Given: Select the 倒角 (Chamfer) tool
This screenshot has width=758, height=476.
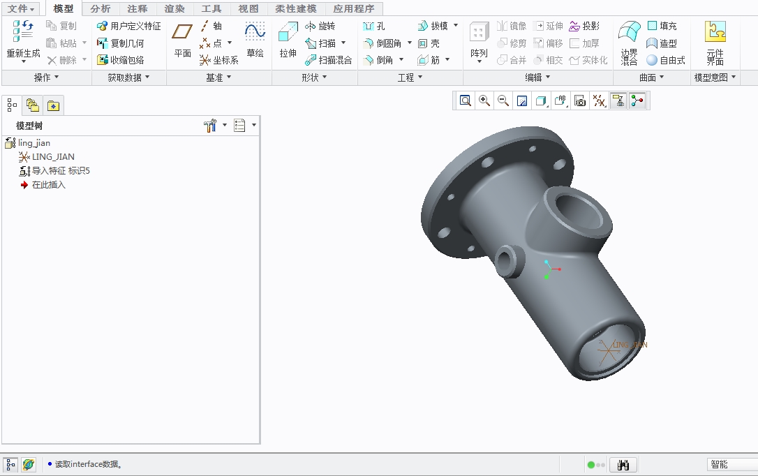Looking at the screenshot, I should click(x=378, y=60).
